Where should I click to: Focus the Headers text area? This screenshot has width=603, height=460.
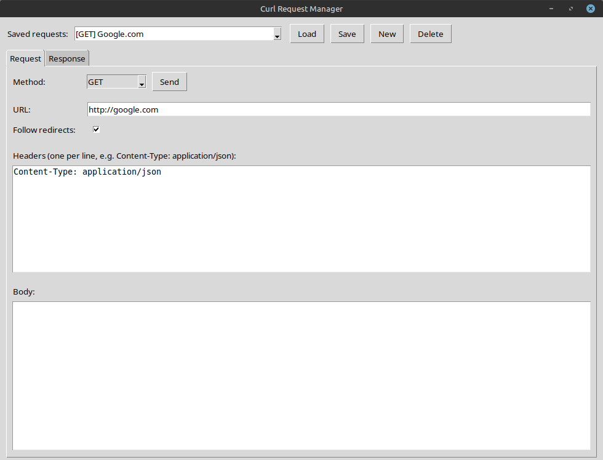301,219
